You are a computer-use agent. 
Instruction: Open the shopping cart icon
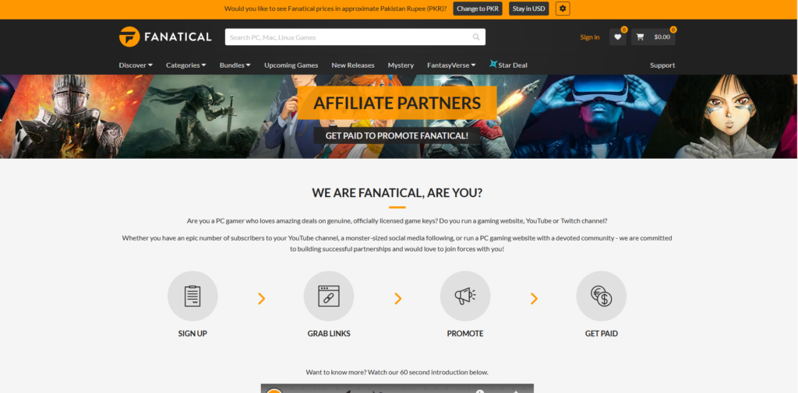pos(641,37)
